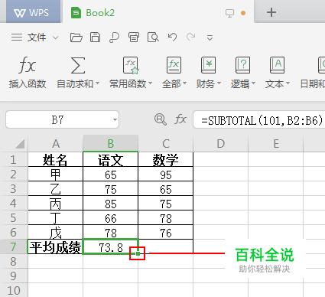This screenshot has width=325, height=297.
Task: Click cell C6 with value 76
Action: [166, 233]
